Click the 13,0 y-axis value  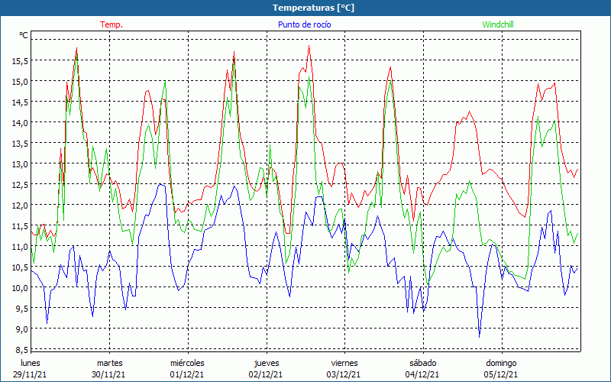21,164
